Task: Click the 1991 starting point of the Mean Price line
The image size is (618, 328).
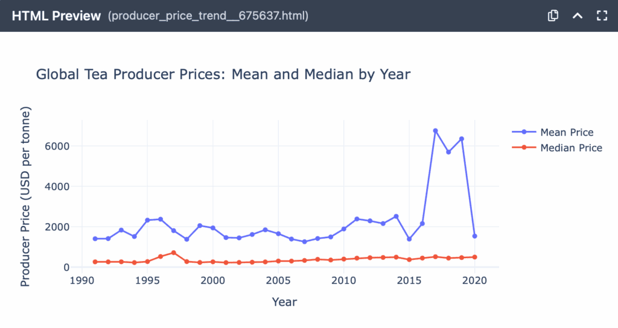Action: point(95,239)
